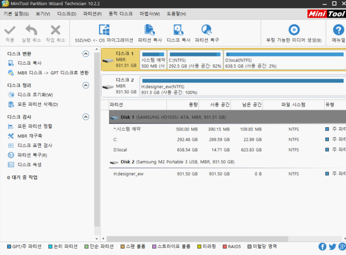Sort by the 사용 공간 column header
The image size is (346, 255).
point(215,104)
